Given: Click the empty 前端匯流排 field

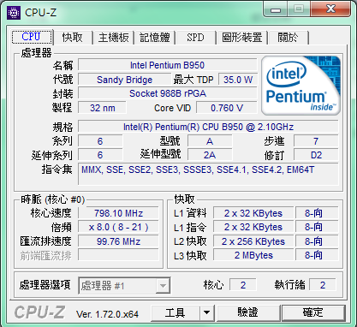Looking at the screenshot, I should [118, 255].
